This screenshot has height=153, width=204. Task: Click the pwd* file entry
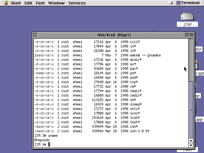click(134, 77)
